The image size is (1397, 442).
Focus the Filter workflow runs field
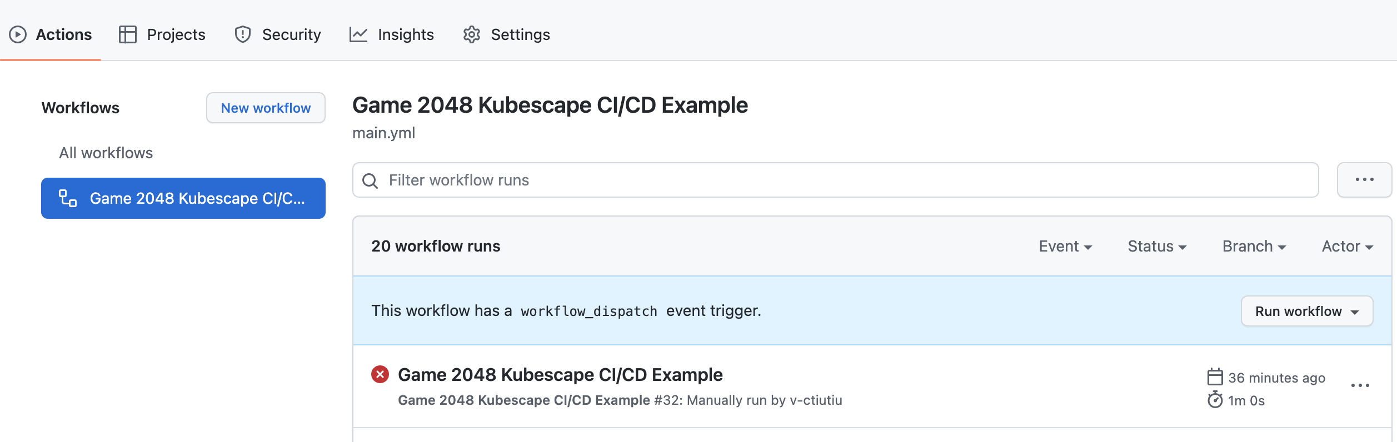click(836, 180)
